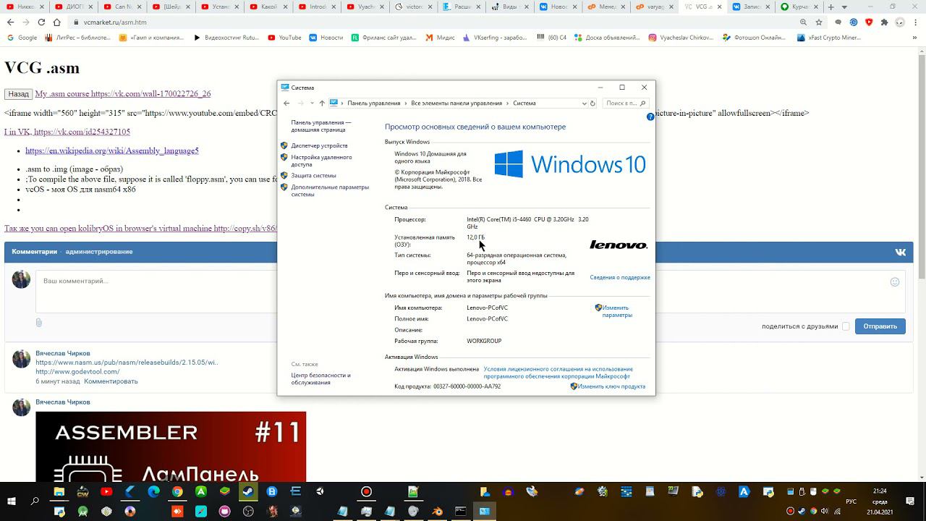Image resolution: width=926 pixels, height=521 pixels.
Task: Open recent locations dropdown in Система navigation
Action: [312, 103]
